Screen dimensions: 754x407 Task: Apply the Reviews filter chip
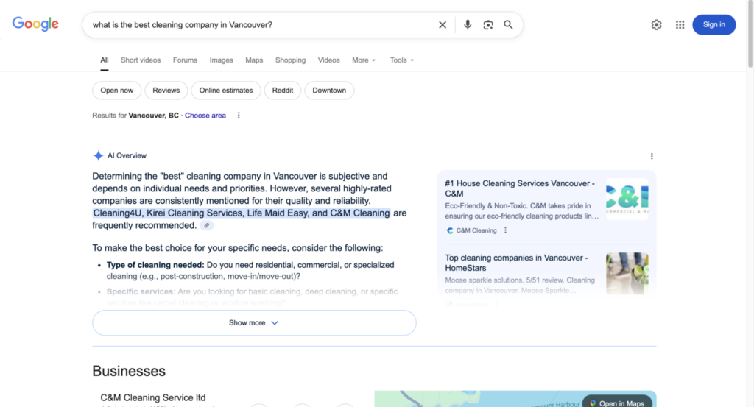[166, 91]
